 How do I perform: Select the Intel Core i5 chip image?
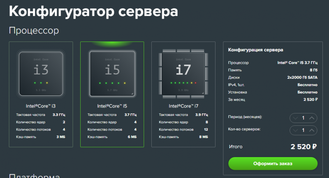[112, 74]
